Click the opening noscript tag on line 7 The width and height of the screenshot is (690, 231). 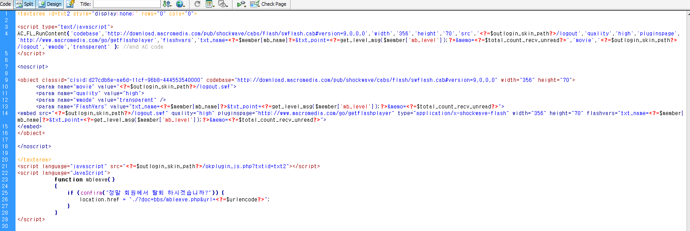(x=33, y=67)
